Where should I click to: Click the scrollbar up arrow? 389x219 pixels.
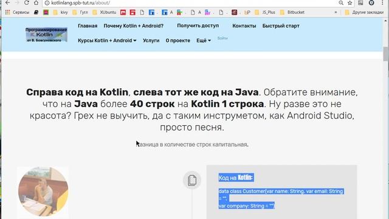[x=385, y=21]
